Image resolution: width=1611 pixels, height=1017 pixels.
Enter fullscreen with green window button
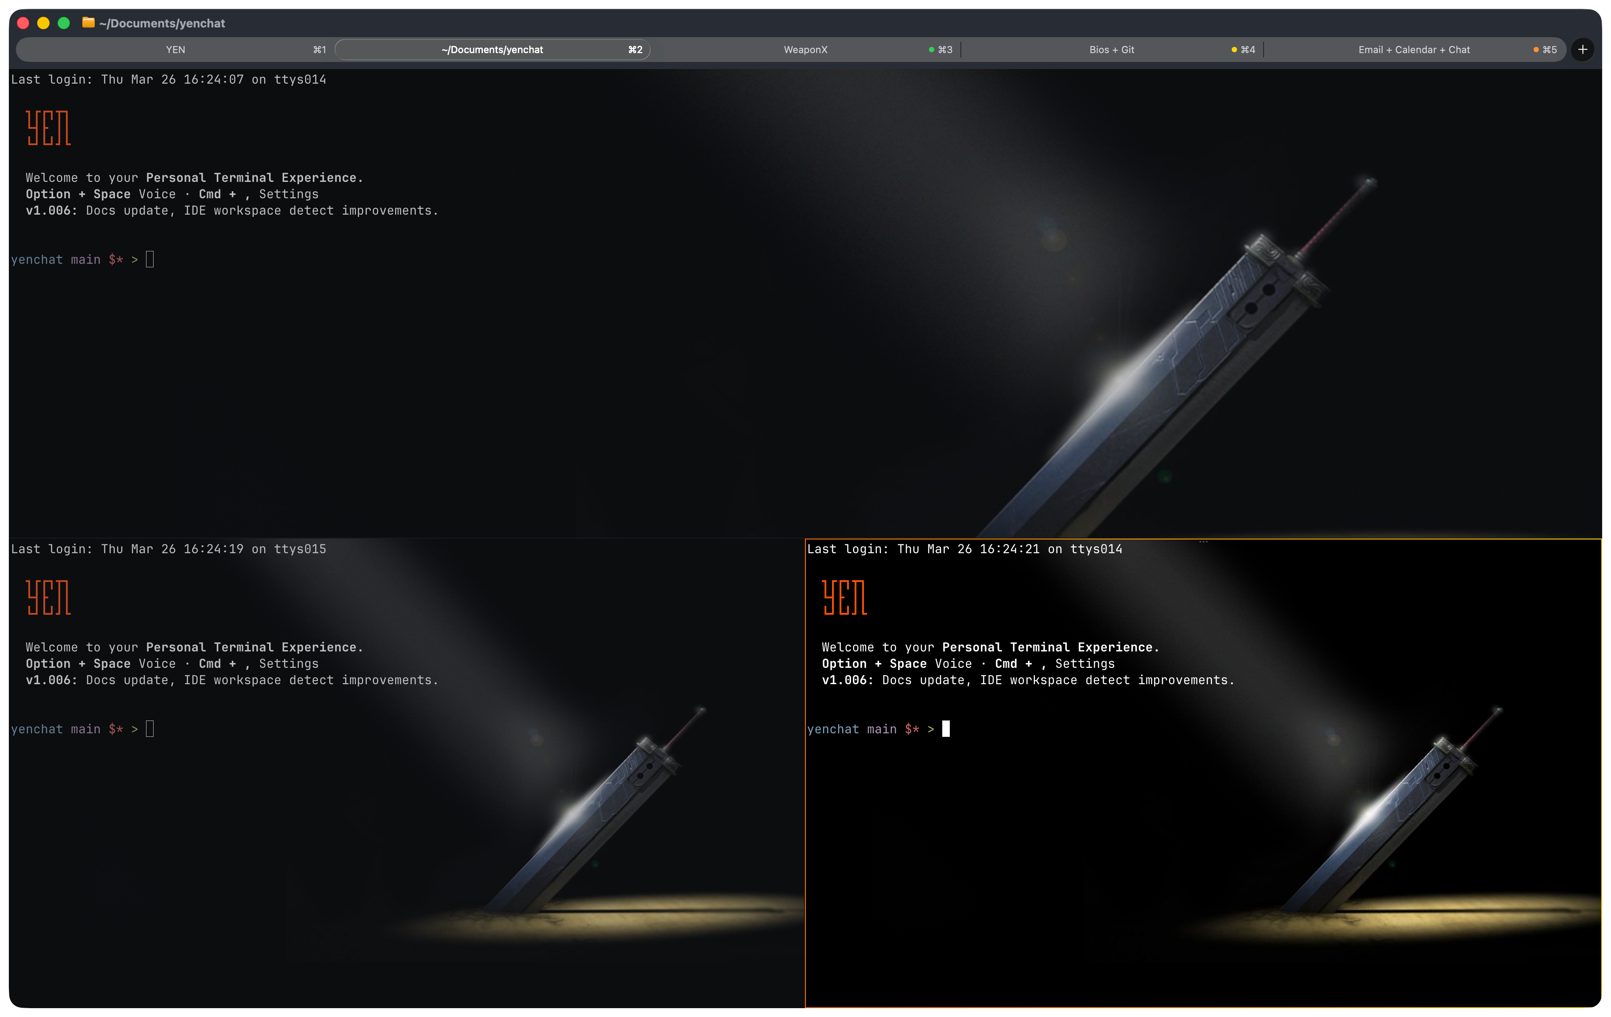(x=64, y=23)
